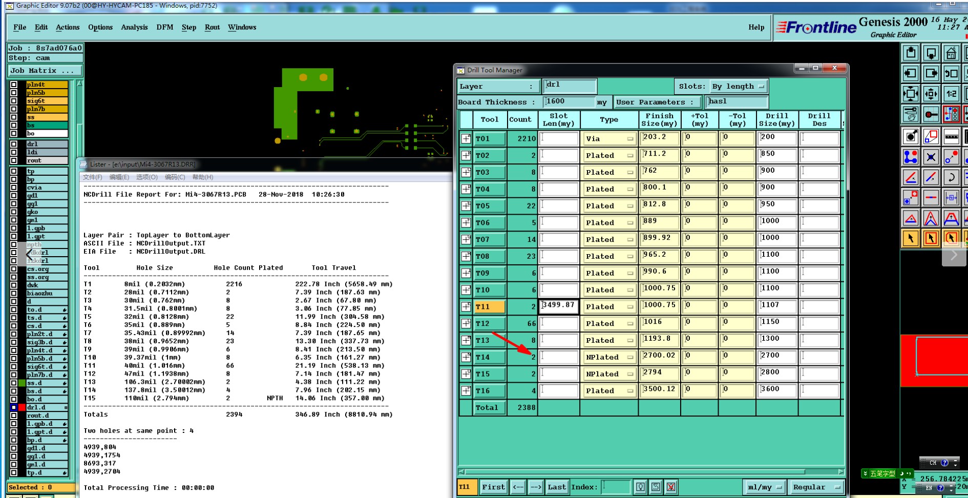Toggle the checkbox for layer biaozhu
This screenshot has width=968, height=498.
tap(14, 294)
